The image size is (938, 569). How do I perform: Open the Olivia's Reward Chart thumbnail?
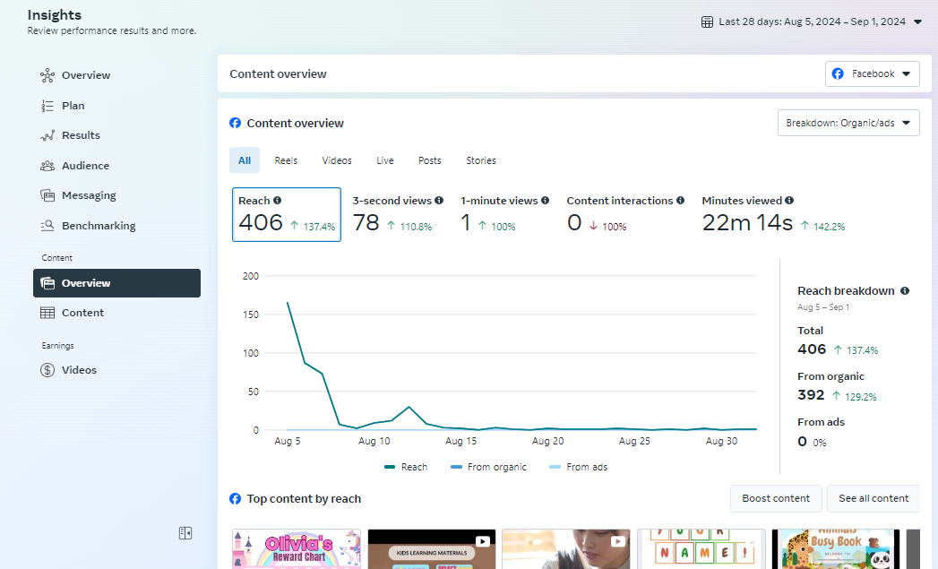coord(297,549)
